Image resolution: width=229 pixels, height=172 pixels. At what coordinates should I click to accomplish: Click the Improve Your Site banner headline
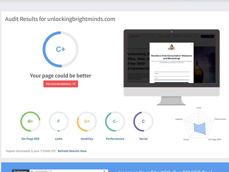pyautogui.click(x=165, y=171)
